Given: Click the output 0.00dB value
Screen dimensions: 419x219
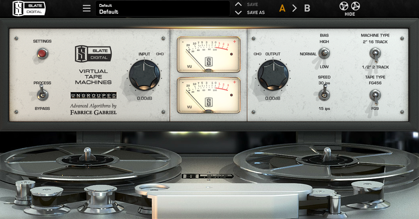Looking at the screenshot, I should [x=272, y=98].
